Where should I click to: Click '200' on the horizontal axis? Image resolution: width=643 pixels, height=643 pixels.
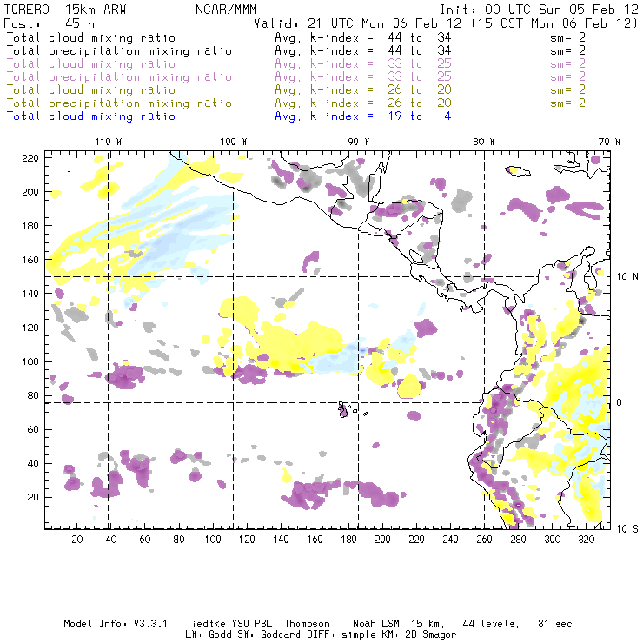(382, 540)
